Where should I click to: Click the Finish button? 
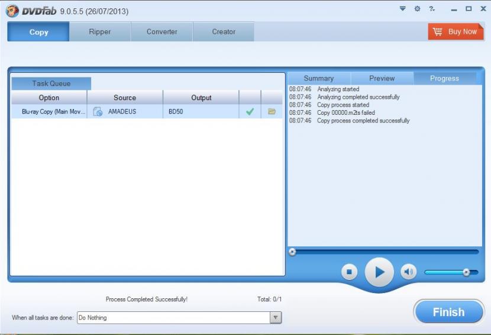(x=449, y=312)
